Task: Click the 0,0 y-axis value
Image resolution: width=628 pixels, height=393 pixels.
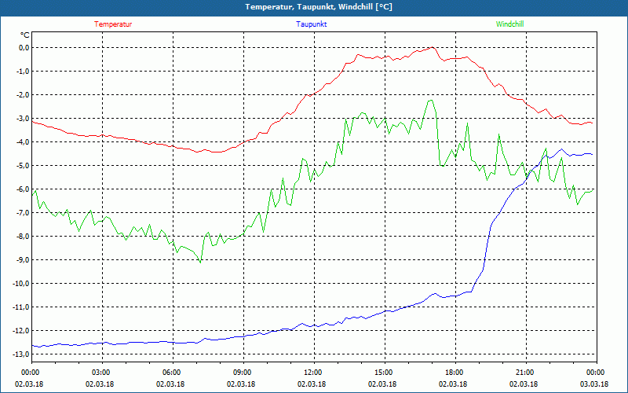Action: click(x=24, y=48)
